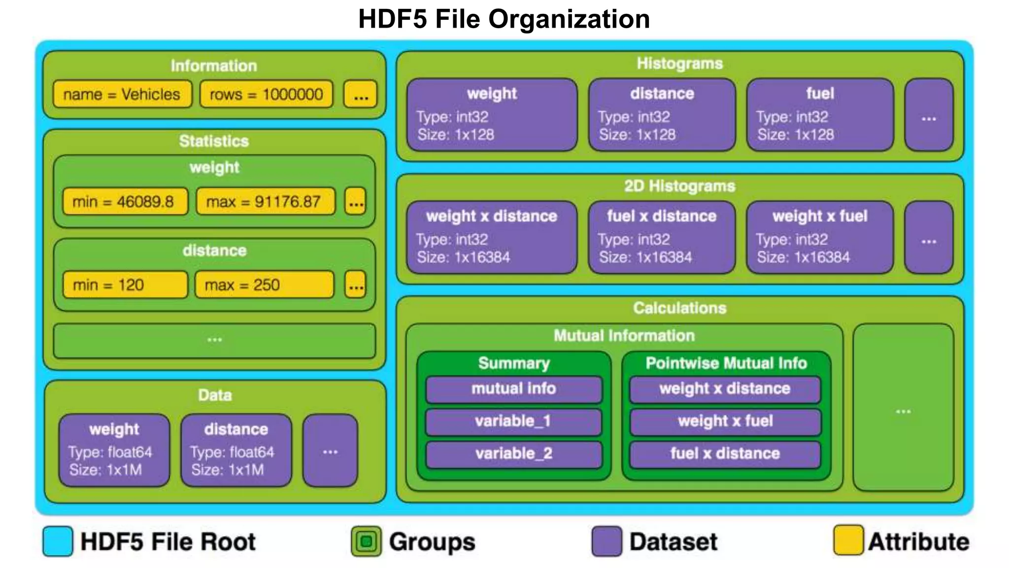
Task: Expand the ellipsis beside 'max = 91176.87'
Action: (x=355, y=201)
